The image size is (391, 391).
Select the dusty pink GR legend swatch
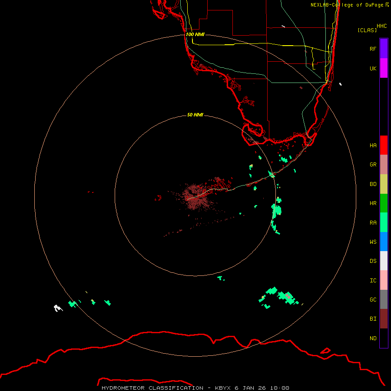[384, 165]
